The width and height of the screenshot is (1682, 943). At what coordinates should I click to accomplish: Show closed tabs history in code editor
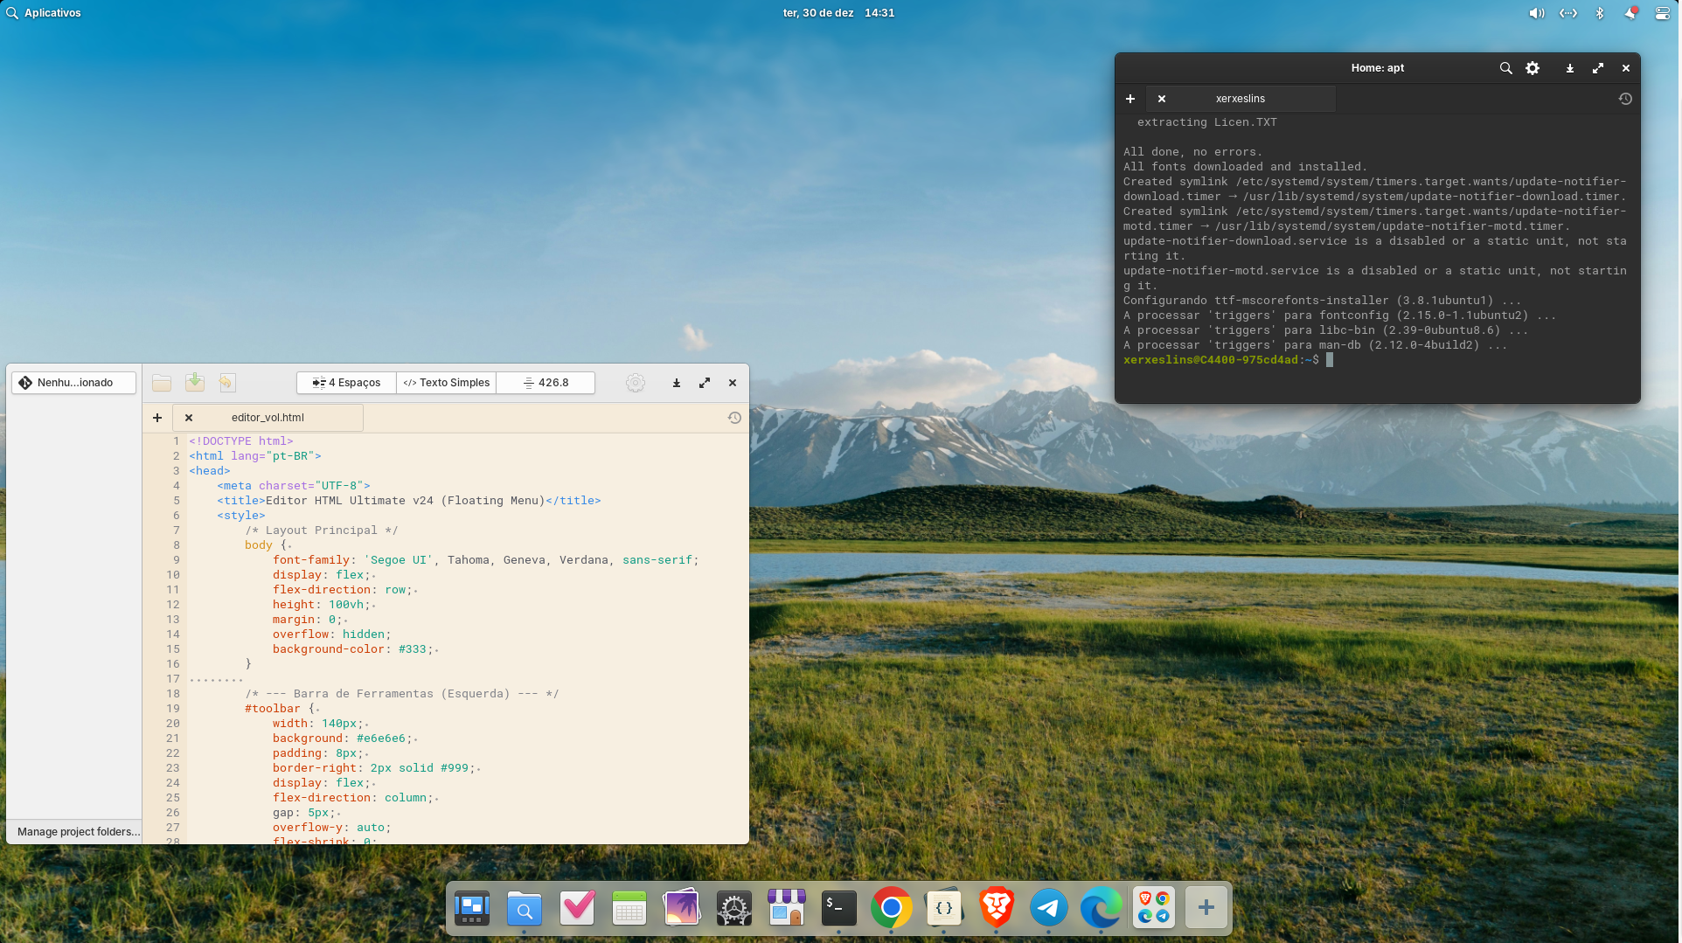point(734,418)
